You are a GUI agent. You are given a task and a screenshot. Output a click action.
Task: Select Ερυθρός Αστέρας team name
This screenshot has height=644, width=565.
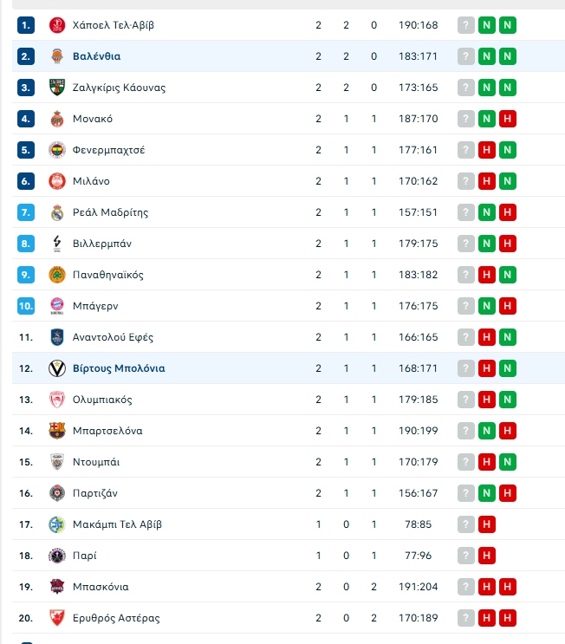click(x=116, y=618)
